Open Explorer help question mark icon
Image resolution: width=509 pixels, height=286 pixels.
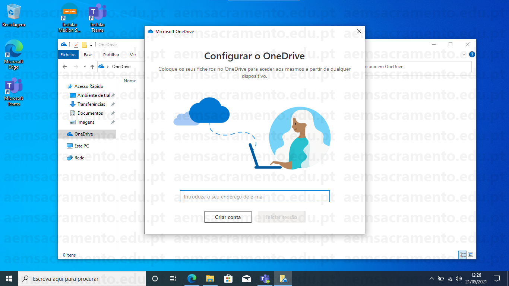pyautogui.click(x=472, y=55)
